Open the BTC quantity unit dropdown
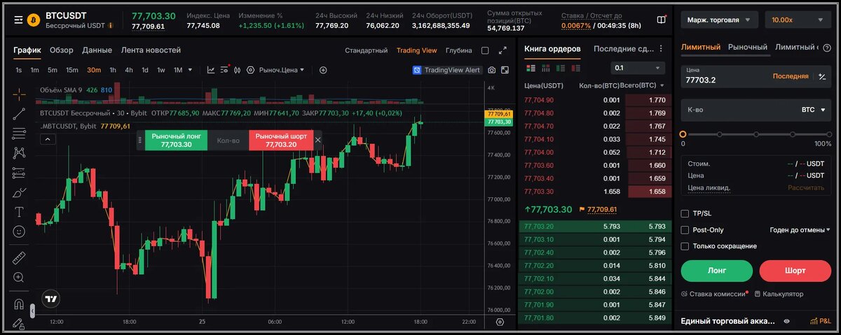This screenshot has height=335, width=841. [814, 110]
